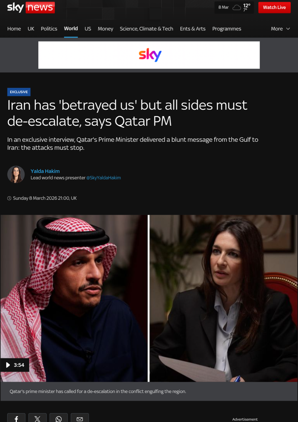Visit @SkyYaldaHakim profile link
Image resolution: width=298 pixels, height=422 pixels.
(x=104, y=178)
